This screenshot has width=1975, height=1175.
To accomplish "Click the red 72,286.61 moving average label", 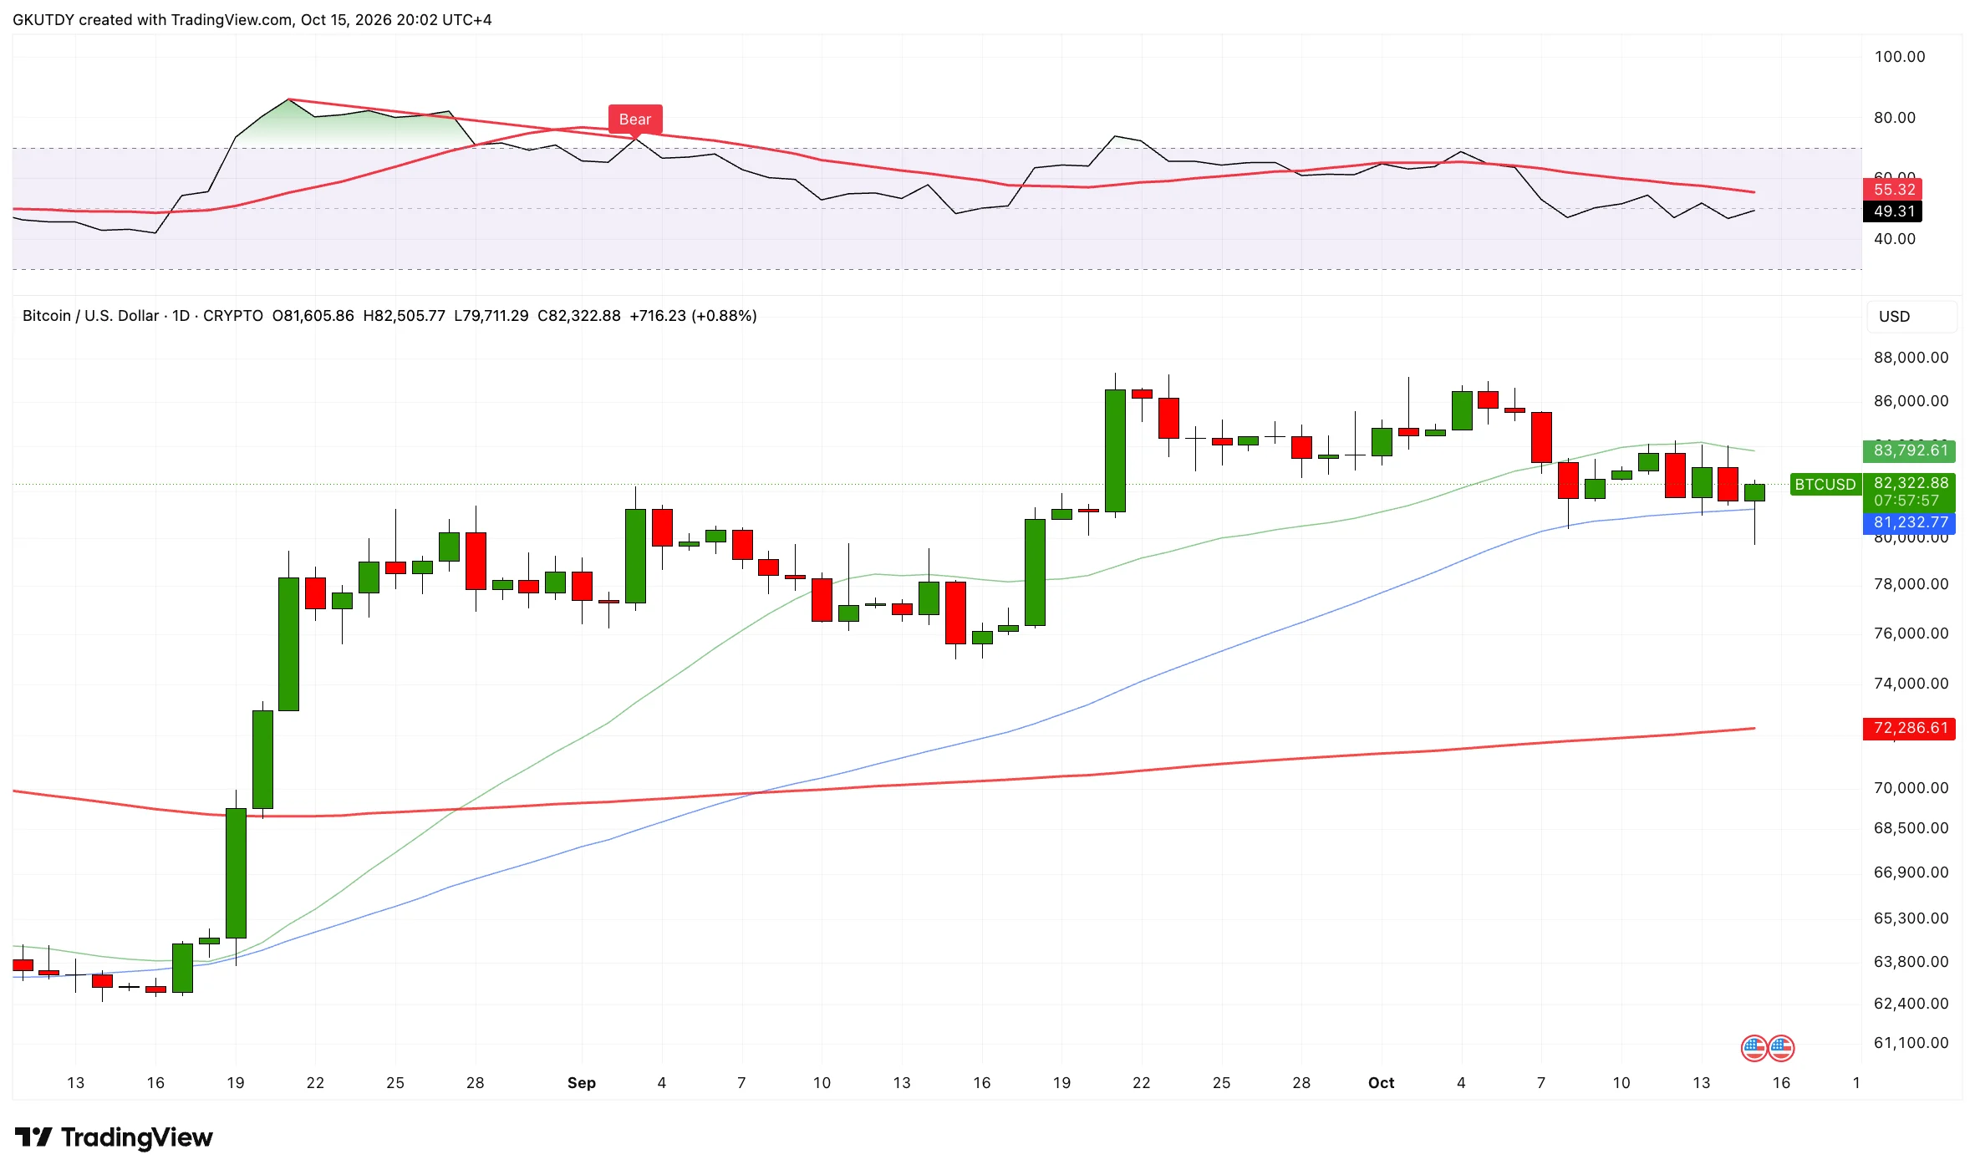I will point(1910,728).
